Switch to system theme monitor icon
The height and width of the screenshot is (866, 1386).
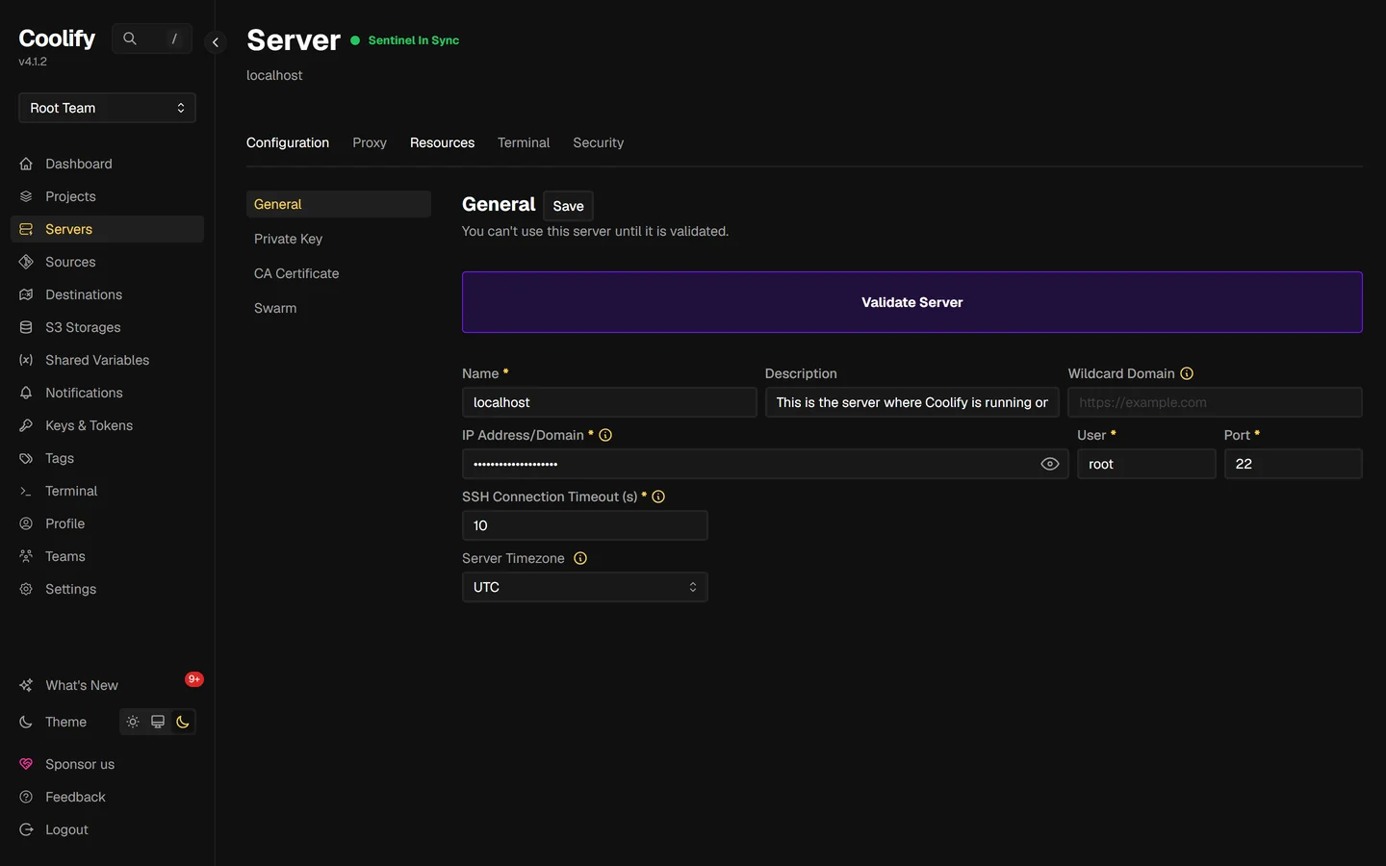(x=158, y=722)
